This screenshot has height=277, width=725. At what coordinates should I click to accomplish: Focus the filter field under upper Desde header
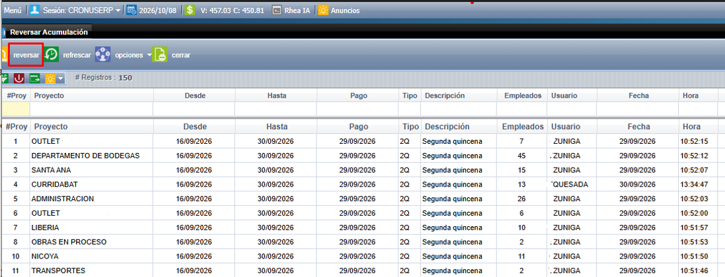[194, 109]
